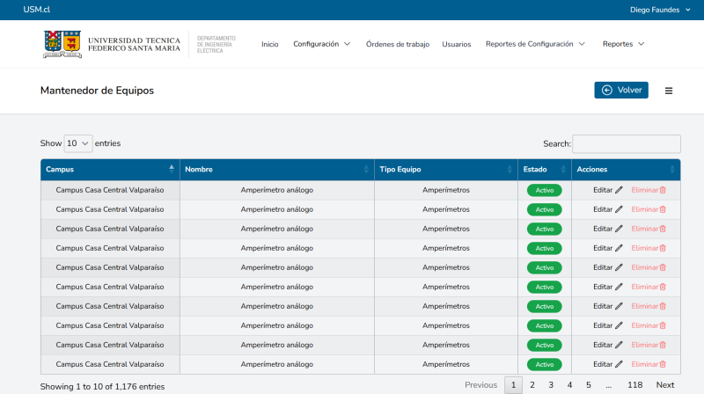Screen dimensions: 704x394
Task: Sort the table by Nombre column
Action: [277, 170]
